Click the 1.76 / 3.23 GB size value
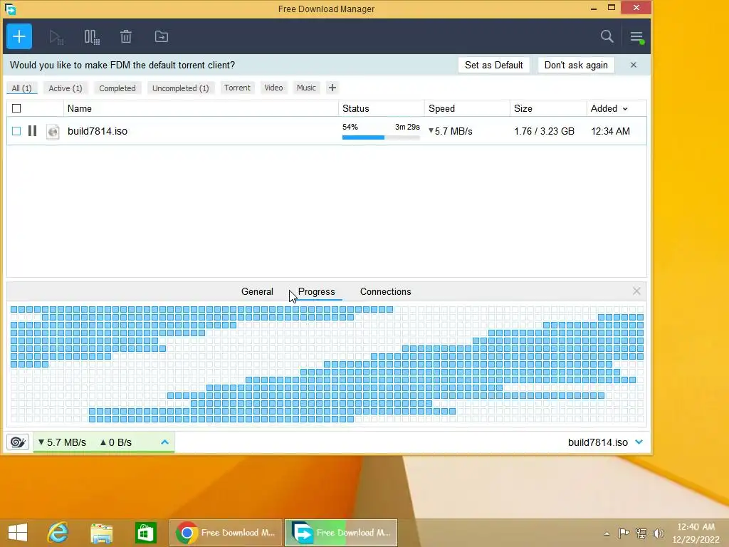Viewport: 729px width, 547px height. (544, 131)
